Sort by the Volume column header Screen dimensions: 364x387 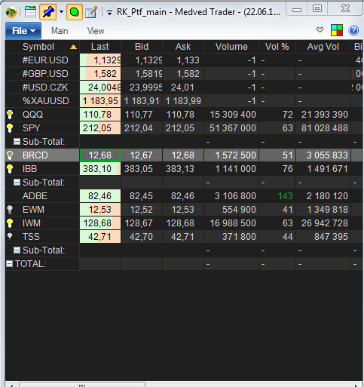point(231,47)
